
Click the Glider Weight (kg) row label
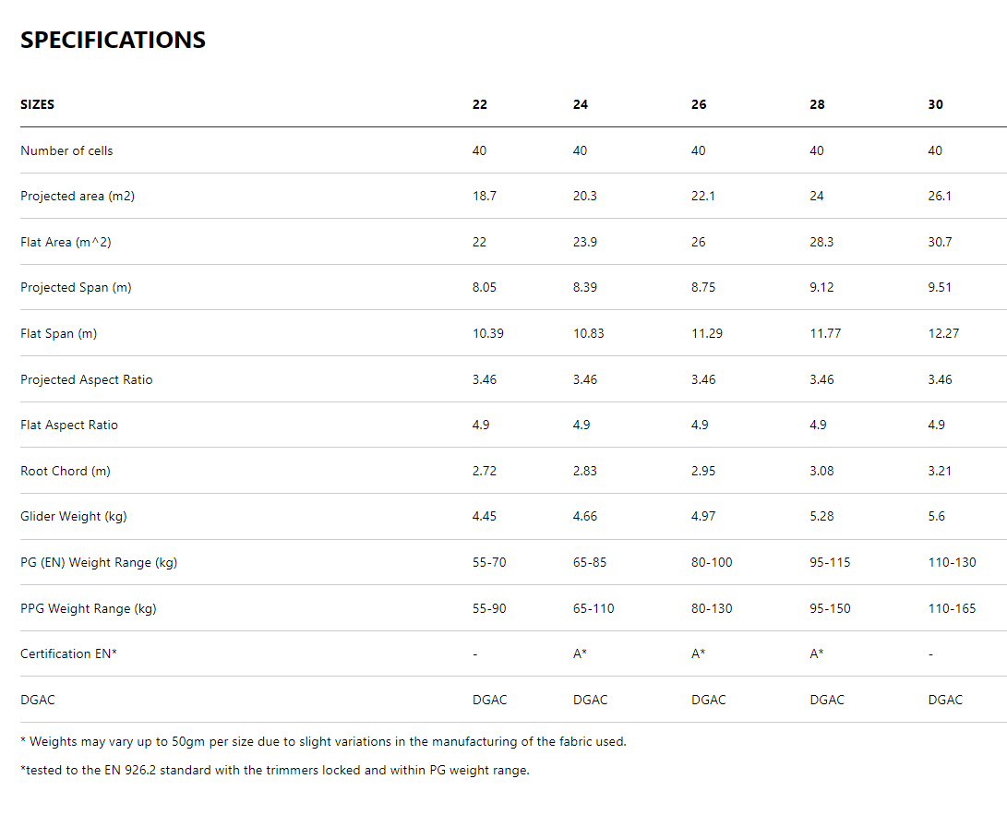(74, 516)
